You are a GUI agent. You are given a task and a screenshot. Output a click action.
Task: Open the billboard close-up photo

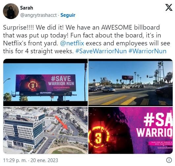pos(45,83)
